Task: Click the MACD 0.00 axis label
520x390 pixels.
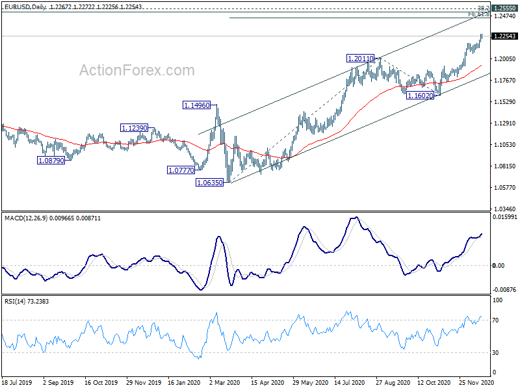Action: pyautogui.click(x=498, y=266)
